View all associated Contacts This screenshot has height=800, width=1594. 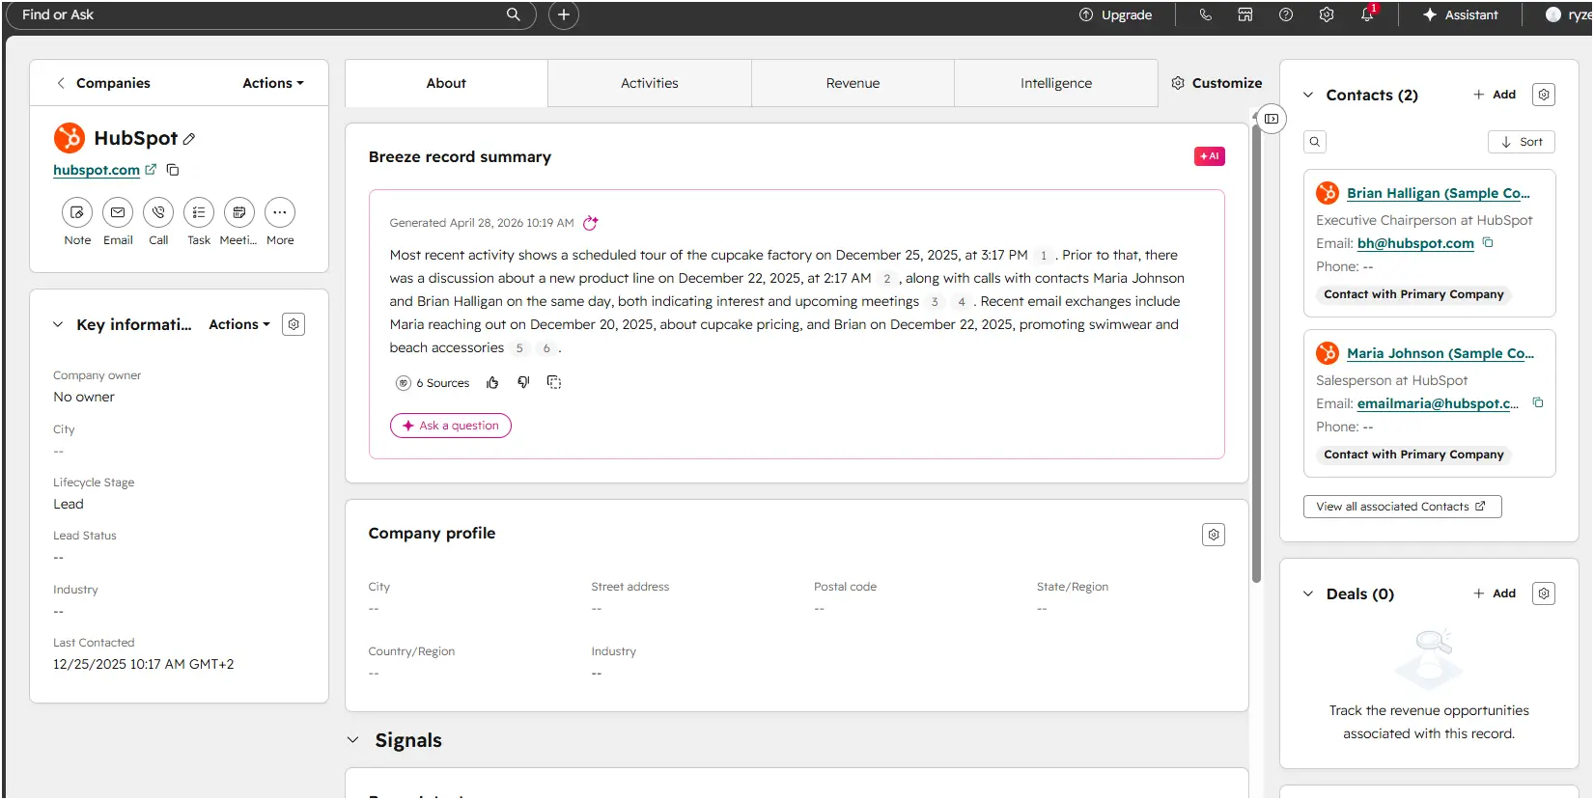pyautogui.click(x=1402, y=507)
